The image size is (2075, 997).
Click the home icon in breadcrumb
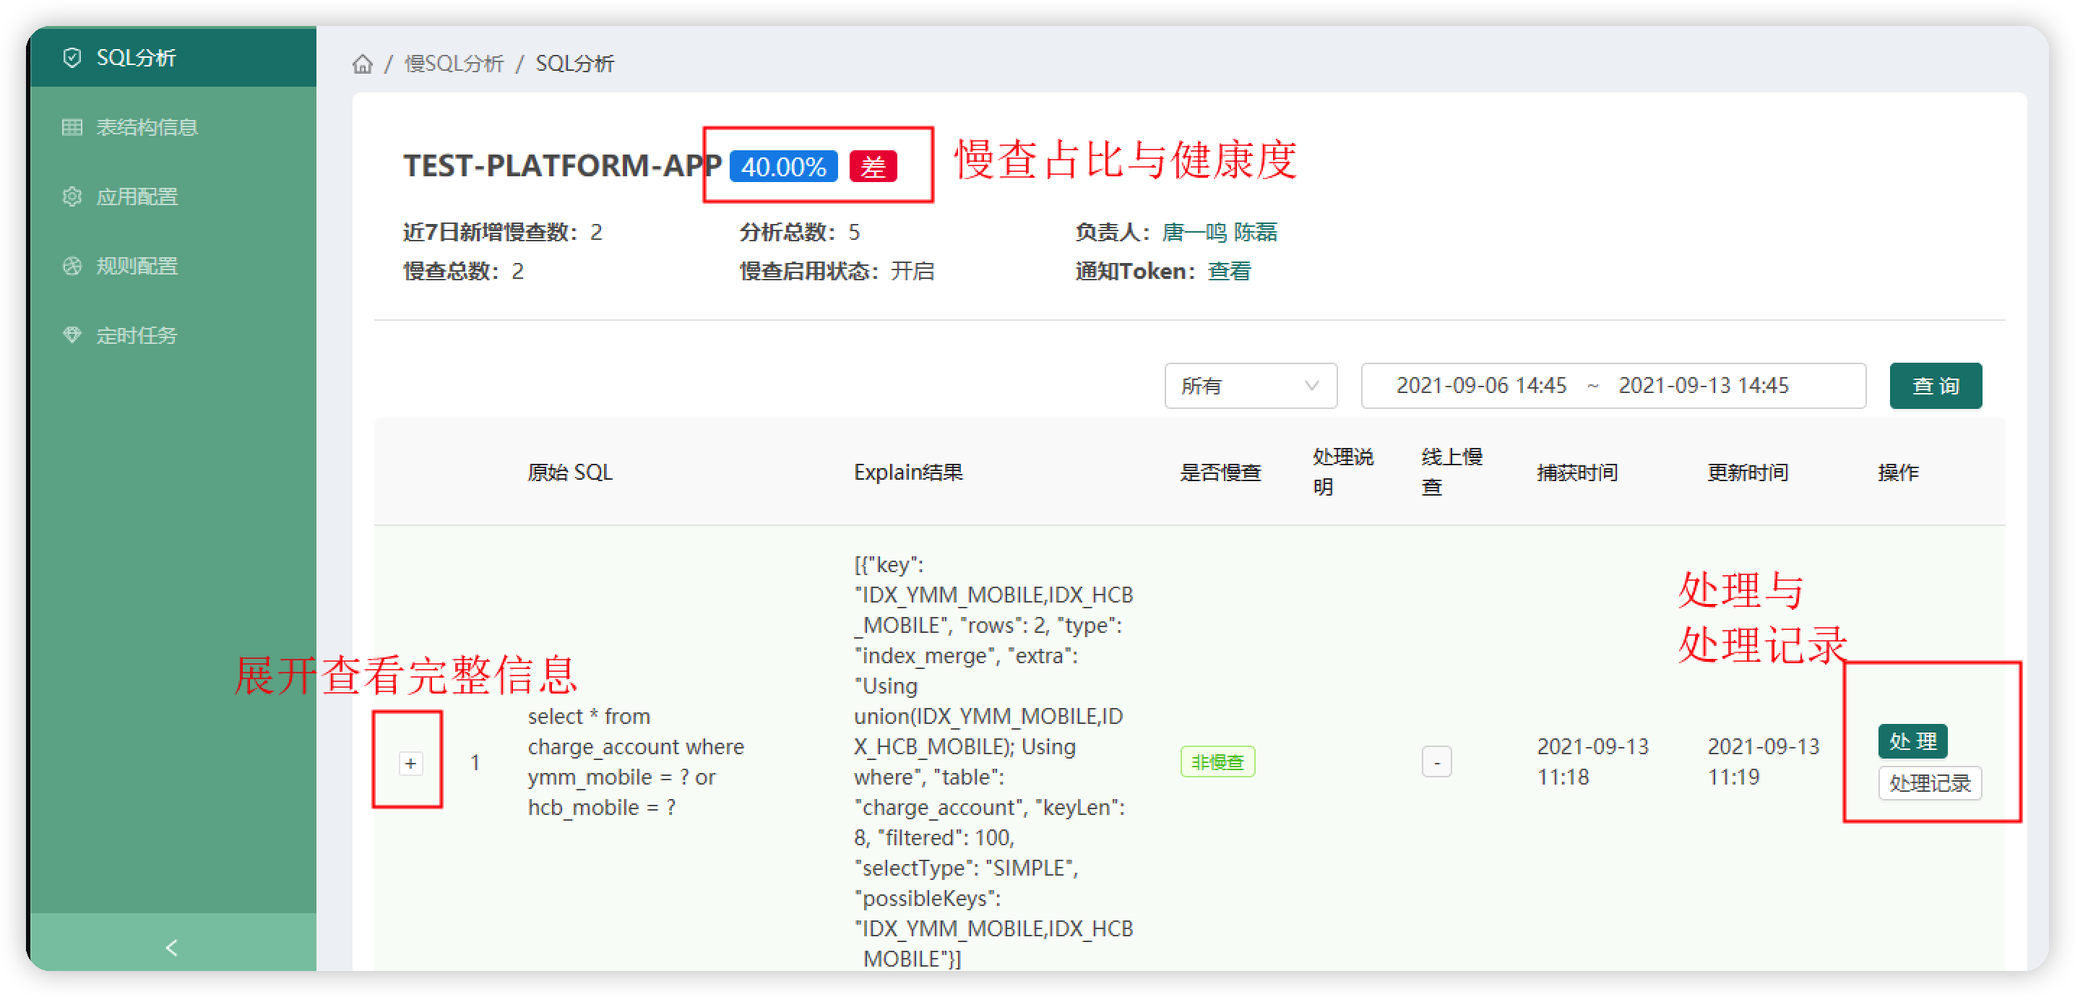coord(363,64)
